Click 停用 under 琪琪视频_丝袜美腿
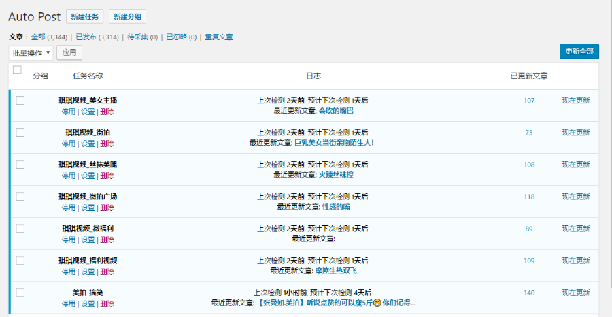Image resolution: width=612 pixels, height=317 pixels. pos(68,176)
